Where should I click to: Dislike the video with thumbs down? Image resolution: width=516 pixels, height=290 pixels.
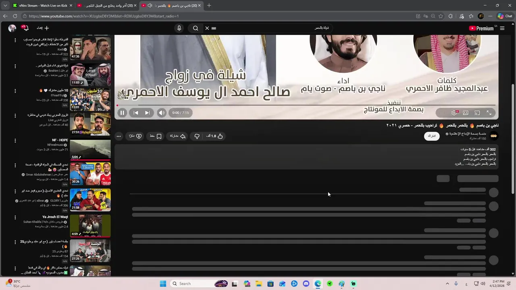point(197,136)
